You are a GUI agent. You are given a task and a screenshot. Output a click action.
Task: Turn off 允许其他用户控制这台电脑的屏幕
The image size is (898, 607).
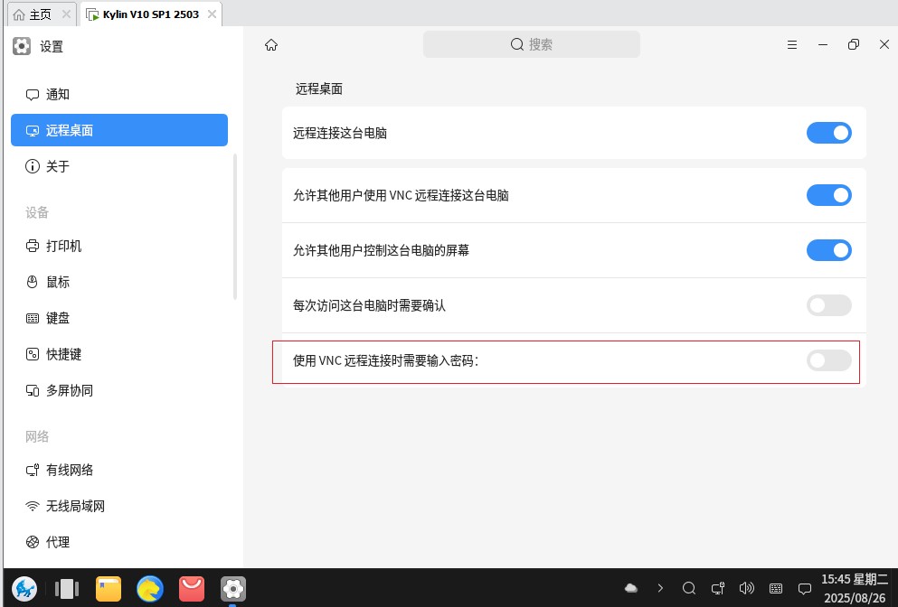click(x=828, y=250)
